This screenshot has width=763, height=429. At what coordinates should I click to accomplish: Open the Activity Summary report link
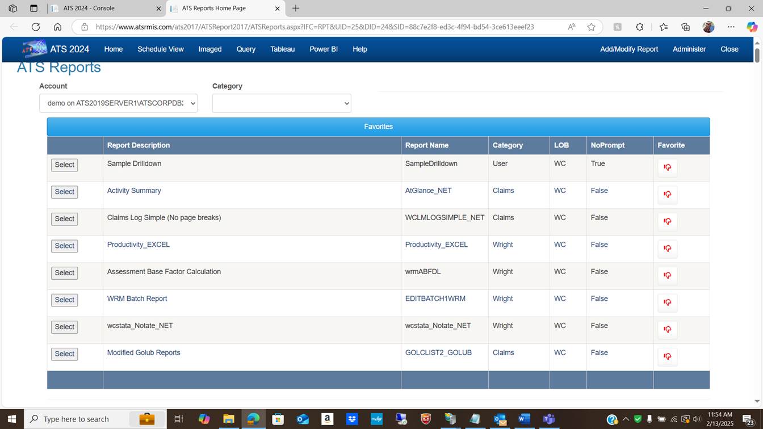coord(134,191)
